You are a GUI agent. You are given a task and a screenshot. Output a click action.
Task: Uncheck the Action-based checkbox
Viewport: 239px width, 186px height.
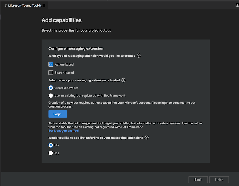point(51,65)
